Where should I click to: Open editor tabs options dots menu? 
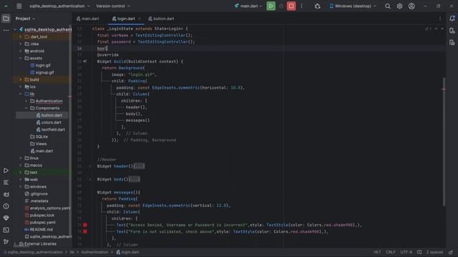tap(440, 19)
